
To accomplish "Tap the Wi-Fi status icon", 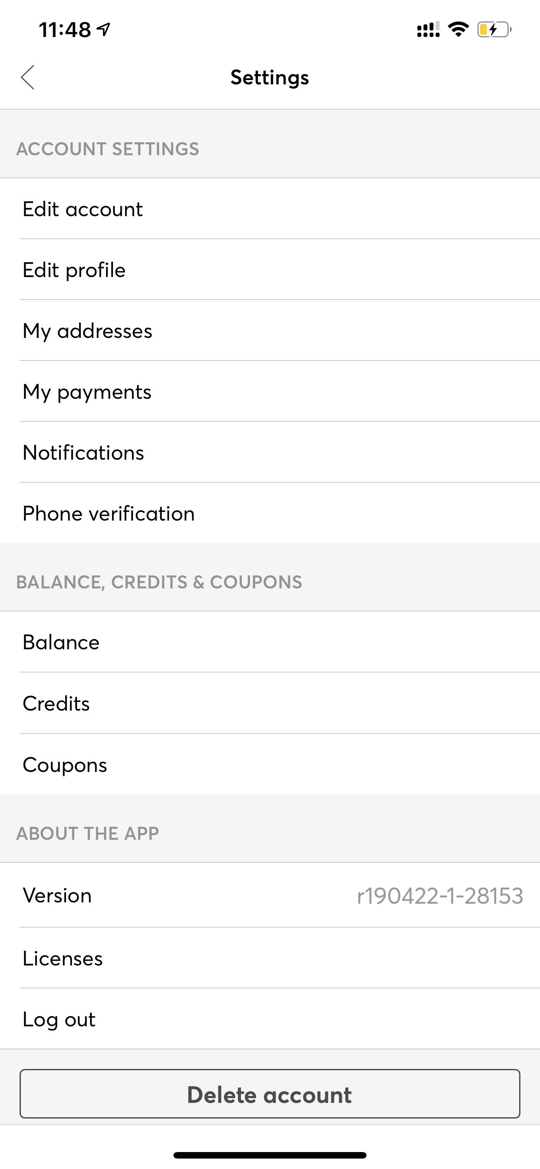I will 458,30.
